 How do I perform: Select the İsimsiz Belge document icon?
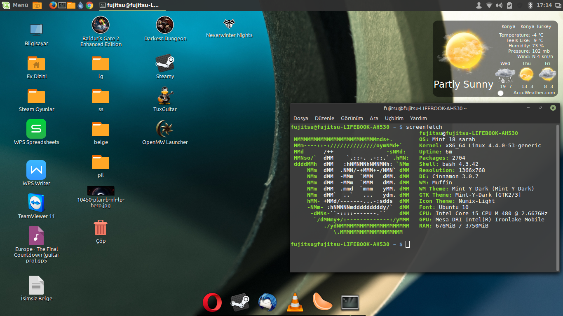coord(36,285)
